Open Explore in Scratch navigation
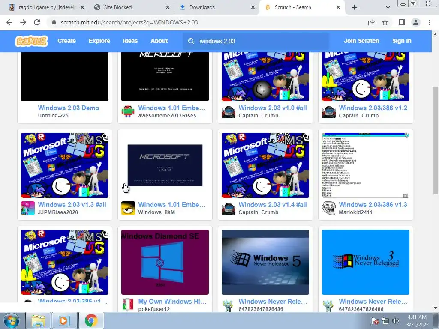The width and height of the screenshot is (439, 329). coord(99,41)
